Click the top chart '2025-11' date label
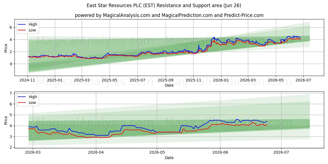 [x=193, y=80]
